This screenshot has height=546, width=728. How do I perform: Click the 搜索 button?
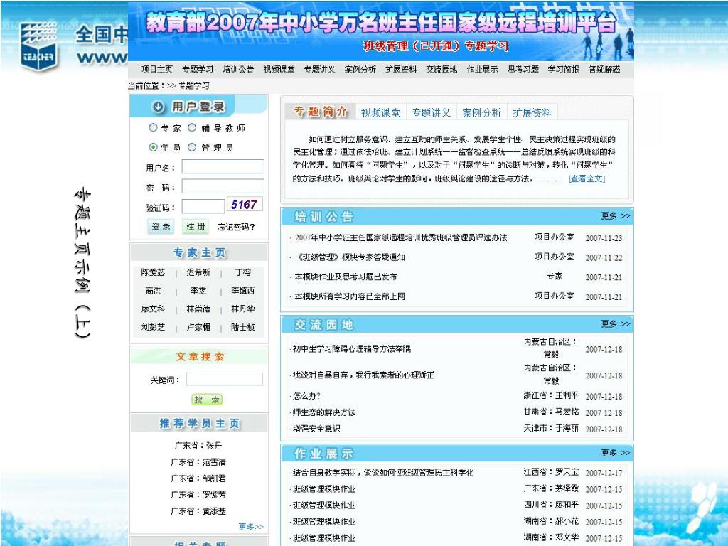pos(207,400)
